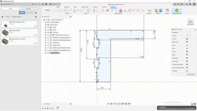Image resolution: width=197 pixels, height=111 pixels.
Task: Open the data panel search icon
Action: tap(36, 4)
